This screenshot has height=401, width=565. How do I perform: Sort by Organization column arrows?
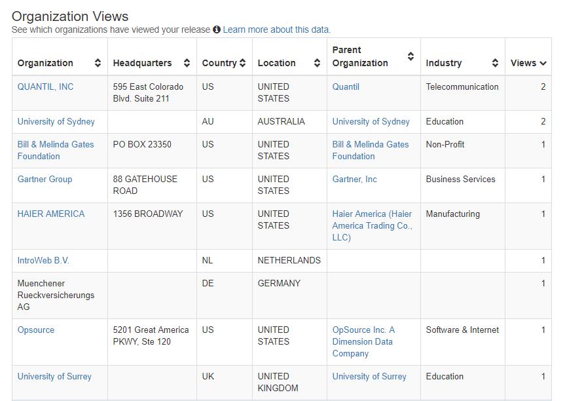click(98, 63)
